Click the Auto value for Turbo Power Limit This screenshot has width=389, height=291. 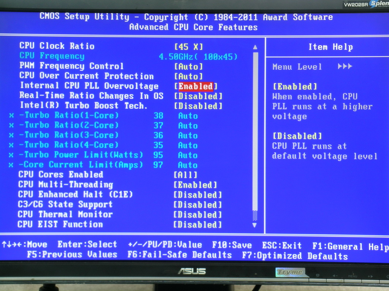(188, 155)
